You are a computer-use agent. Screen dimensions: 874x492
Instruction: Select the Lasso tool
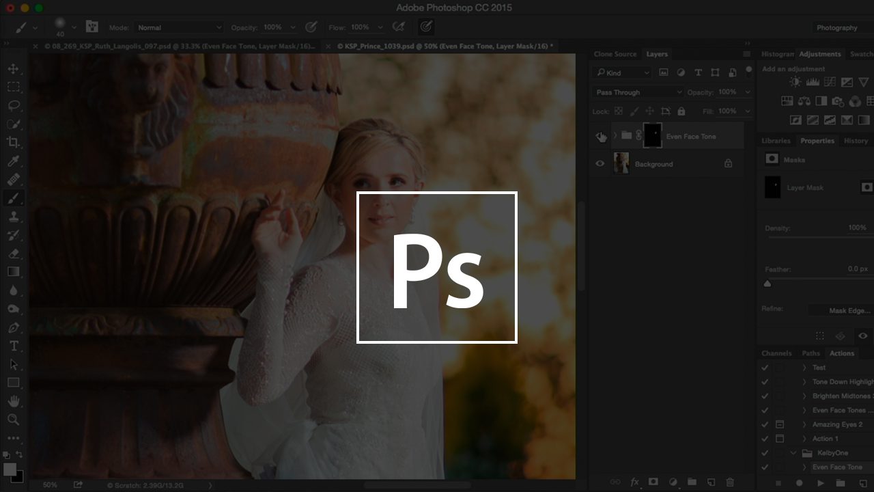pyautogui.click(x=13, y=106)
